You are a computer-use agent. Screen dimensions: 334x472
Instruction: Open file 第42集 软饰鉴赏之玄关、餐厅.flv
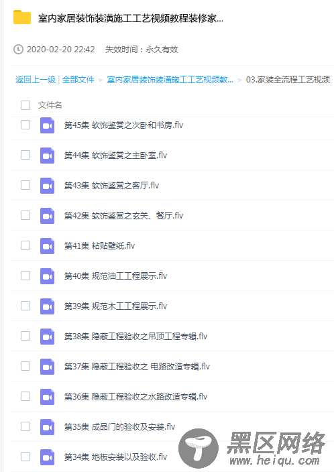point(123,216)
